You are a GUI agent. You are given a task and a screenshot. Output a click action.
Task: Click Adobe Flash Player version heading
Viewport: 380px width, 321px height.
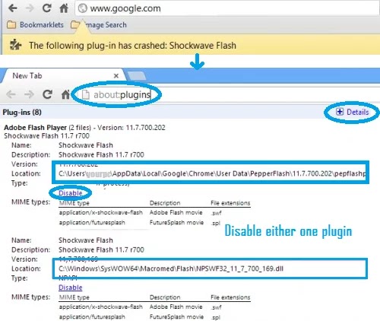(x=84, y=127)
